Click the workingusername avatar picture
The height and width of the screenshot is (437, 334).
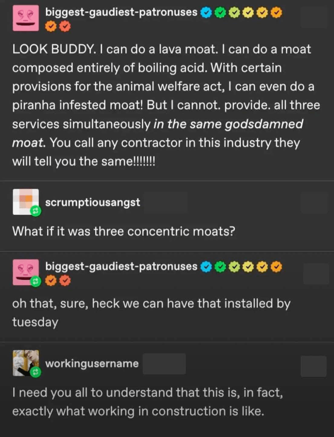click(26, 363)
